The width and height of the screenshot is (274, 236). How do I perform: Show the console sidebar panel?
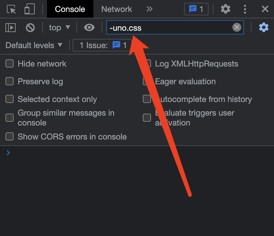[x=11, y=28]
